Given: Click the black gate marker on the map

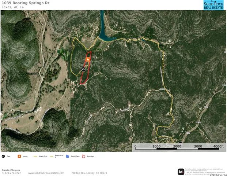Looking at the screenshot, I should pos(83,69).
